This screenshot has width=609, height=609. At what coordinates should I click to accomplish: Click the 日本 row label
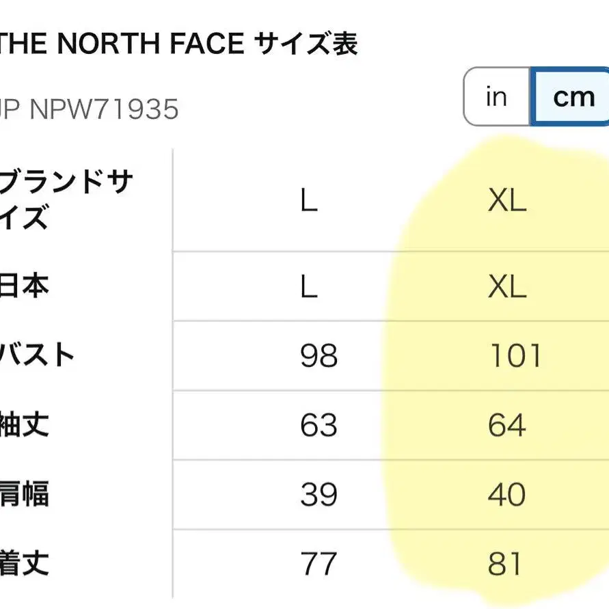click(x=25, y=286)
